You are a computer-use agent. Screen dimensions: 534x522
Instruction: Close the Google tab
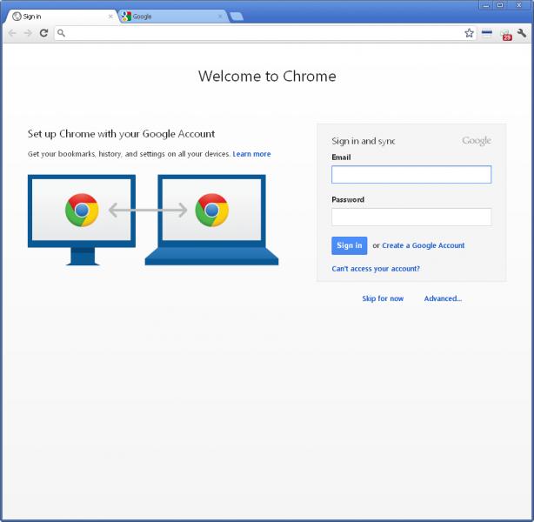point(220,17)
